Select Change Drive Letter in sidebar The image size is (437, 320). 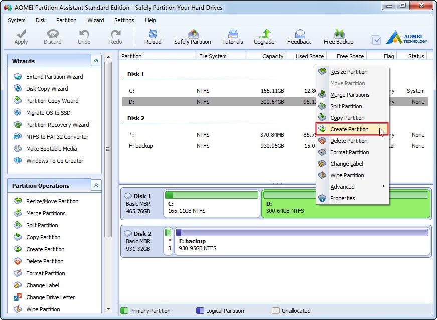[44, 297]
